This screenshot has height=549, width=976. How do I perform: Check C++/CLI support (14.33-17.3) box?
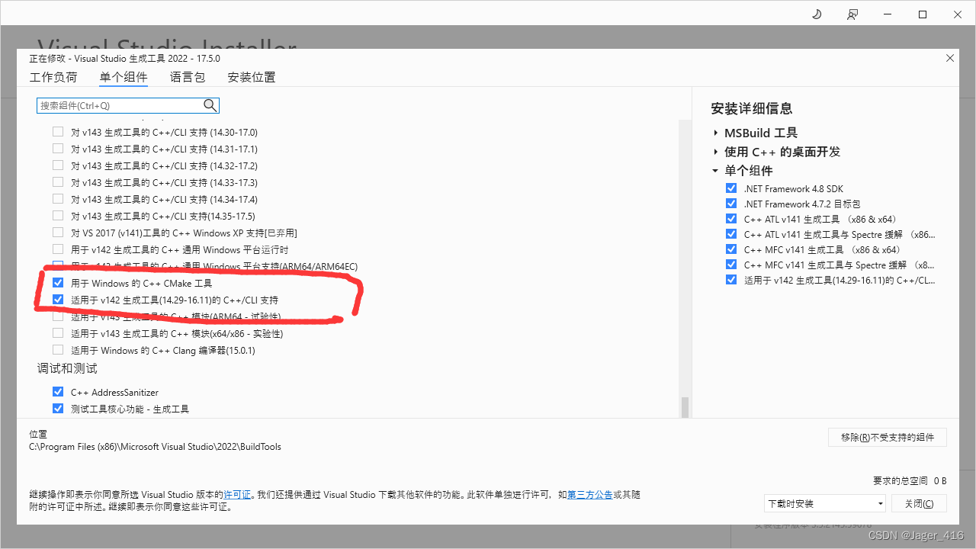click(x=58, y=182)
